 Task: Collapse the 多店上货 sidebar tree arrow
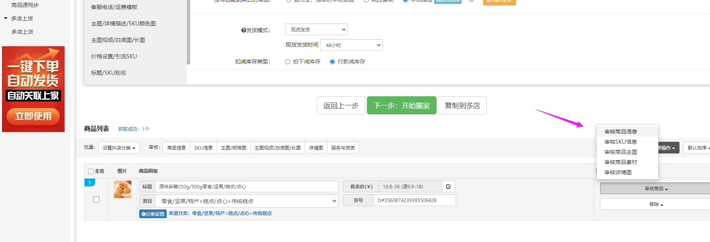pyautogui.click(x=5, y=18)
